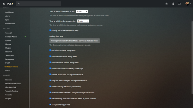This screenshot has height=108, width=193.
Task: Select Scheduled Tasks in sidebar
Action: 12,67
